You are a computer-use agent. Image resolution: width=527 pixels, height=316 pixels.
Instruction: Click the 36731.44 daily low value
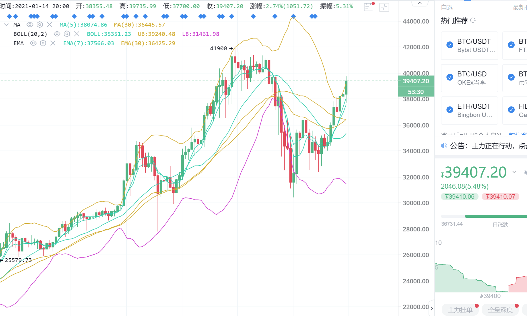452,224
